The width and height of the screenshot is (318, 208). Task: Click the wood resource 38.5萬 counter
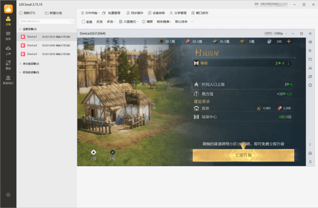tap(167, 42)
